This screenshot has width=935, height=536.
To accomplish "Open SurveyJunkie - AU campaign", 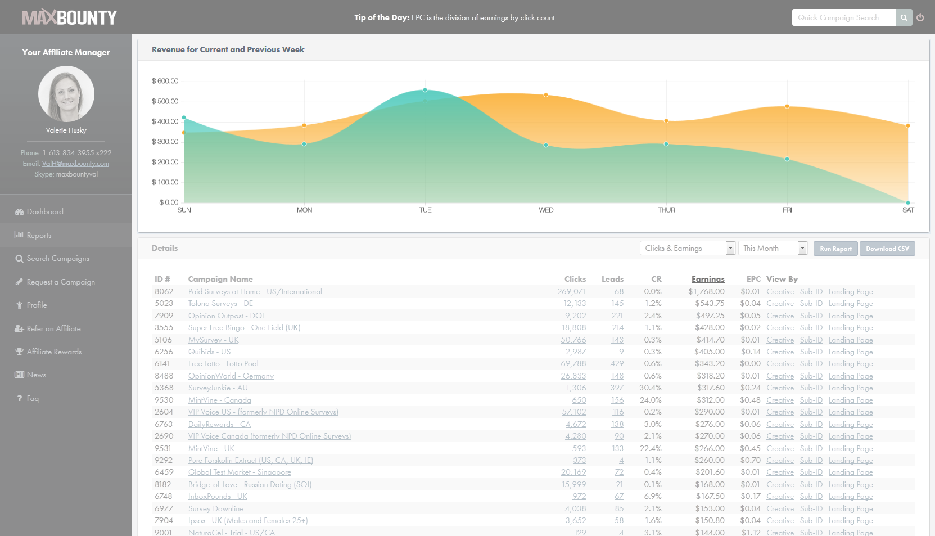I will pos(218,388).
